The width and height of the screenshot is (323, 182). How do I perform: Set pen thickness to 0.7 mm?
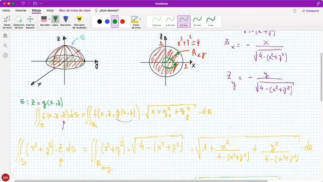pyautogui.click(x=197, y=21)
